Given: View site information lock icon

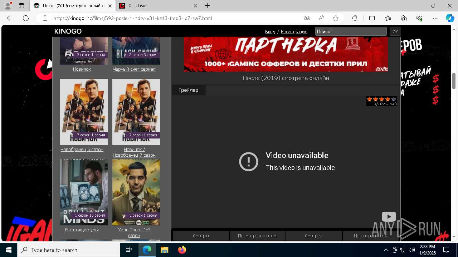Looking at the screenshot, I should tap(45, 18).
